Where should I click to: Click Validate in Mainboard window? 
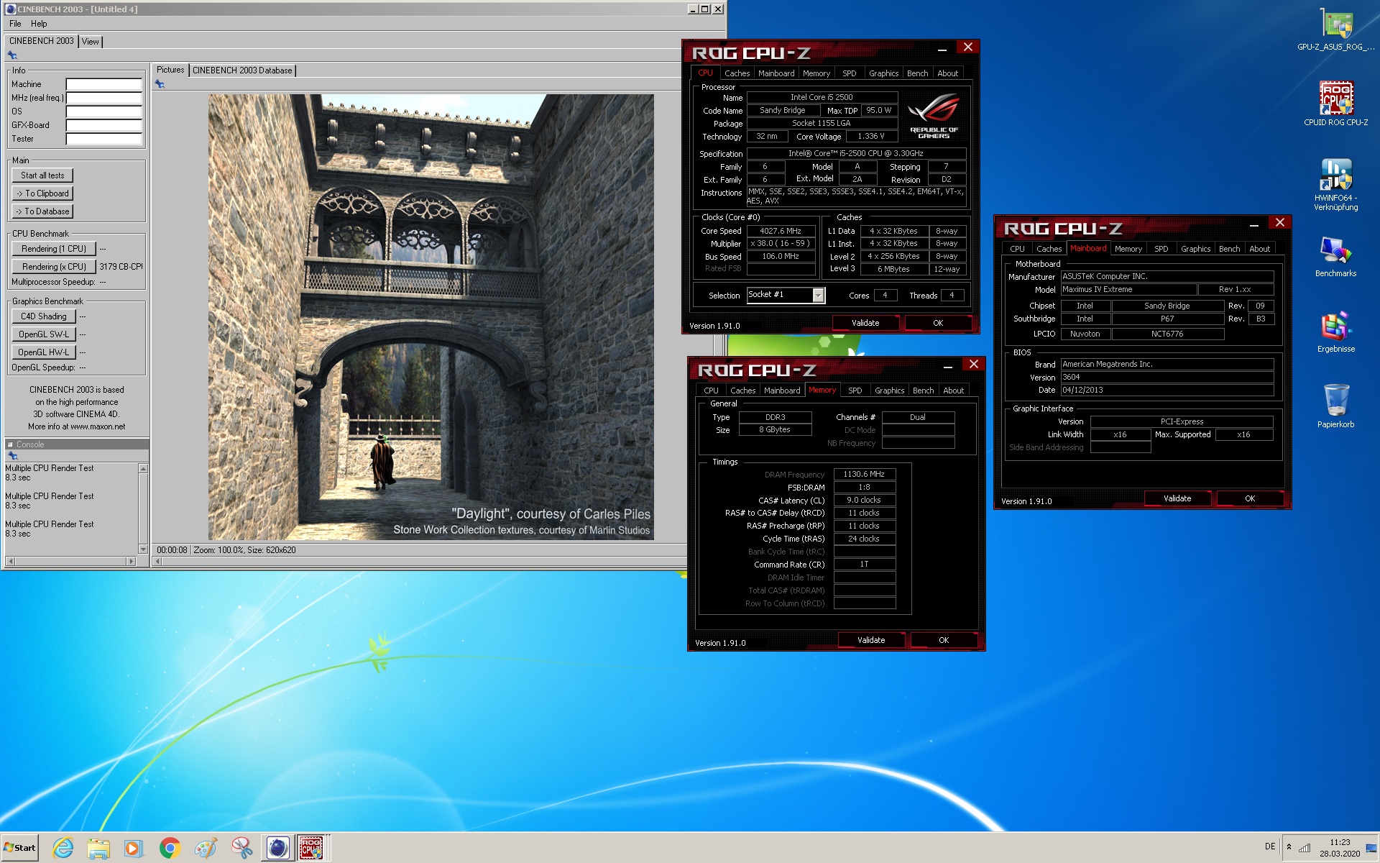click(1177, 499)
